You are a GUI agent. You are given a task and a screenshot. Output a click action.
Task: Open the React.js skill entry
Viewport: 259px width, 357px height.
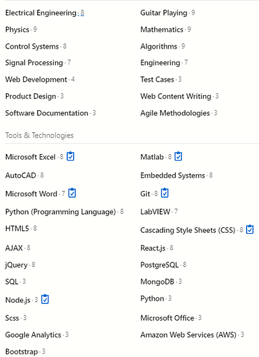(x=153, y=248)
